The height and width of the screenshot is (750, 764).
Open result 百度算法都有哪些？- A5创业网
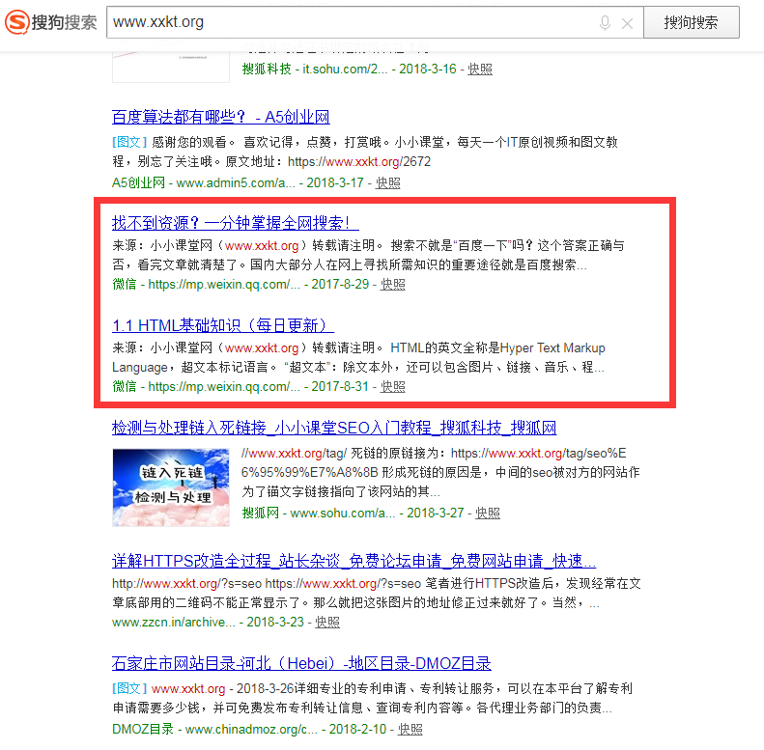pyautogui.click(x=221, y=117)
